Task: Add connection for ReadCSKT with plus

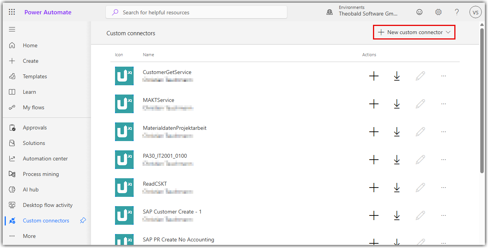Action: pos(374,188)
